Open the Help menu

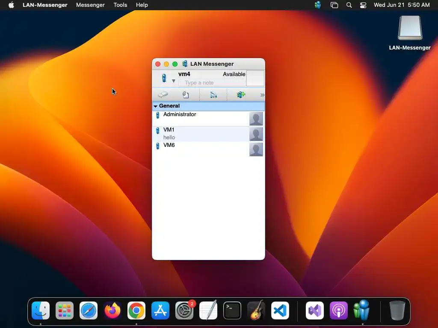tap(142, 5)
